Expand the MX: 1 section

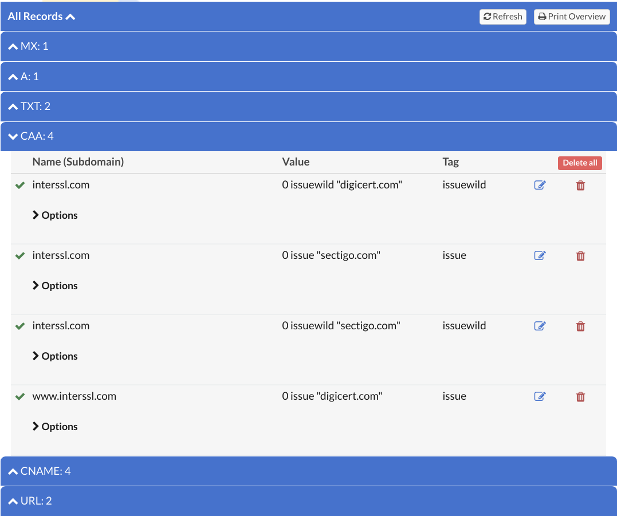308,46
